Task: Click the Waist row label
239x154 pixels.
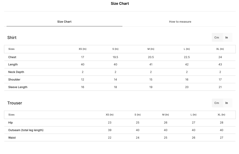Action: [12, 138]
